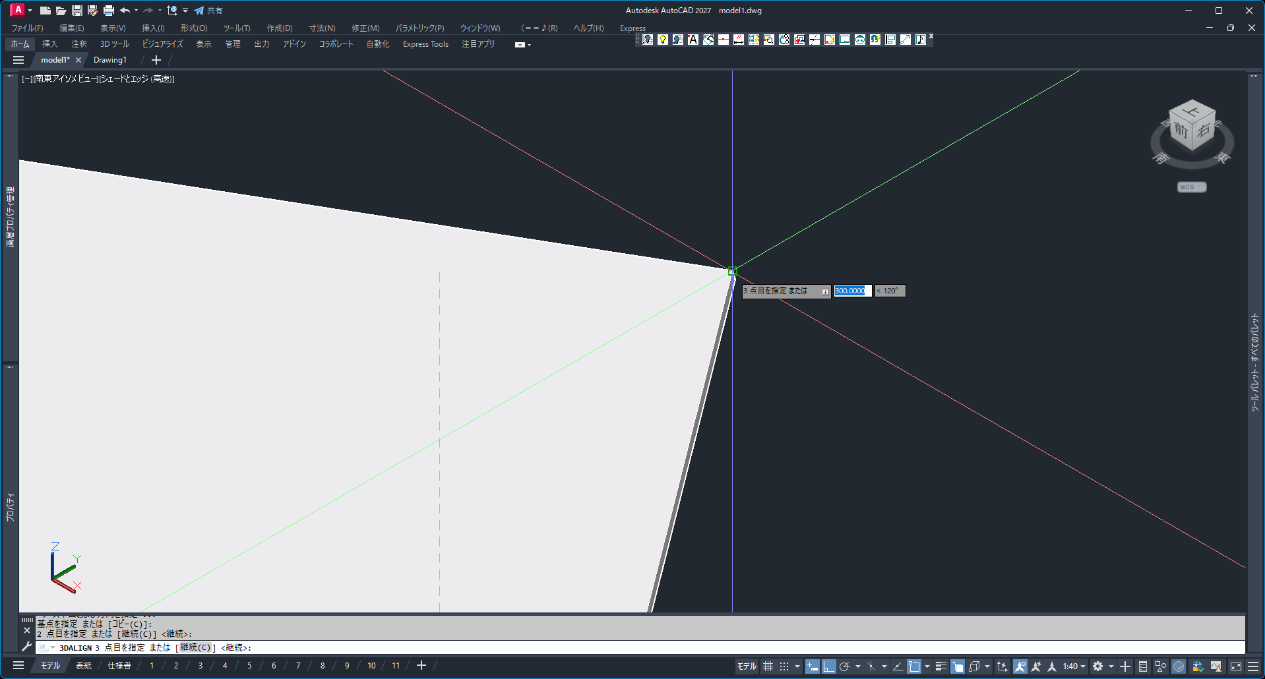Viewport: 1265px width, 679px height.
Task: Click the Clean Screen icon in status bar
Action: (x=1236, y=666)
